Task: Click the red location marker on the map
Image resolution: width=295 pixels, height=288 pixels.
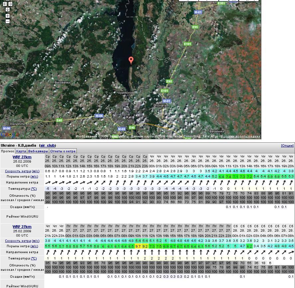Action: tap(131, 60)
